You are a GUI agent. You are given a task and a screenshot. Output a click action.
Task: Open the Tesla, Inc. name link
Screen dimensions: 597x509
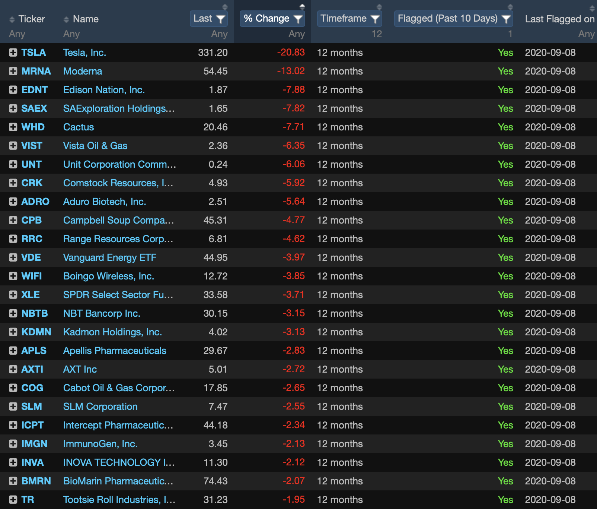tap(84, 53)
